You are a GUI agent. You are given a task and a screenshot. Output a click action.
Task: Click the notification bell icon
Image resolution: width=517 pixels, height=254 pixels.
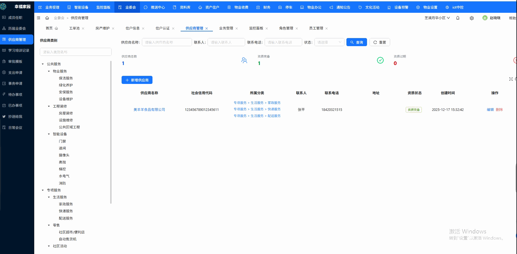coord(458,18)
